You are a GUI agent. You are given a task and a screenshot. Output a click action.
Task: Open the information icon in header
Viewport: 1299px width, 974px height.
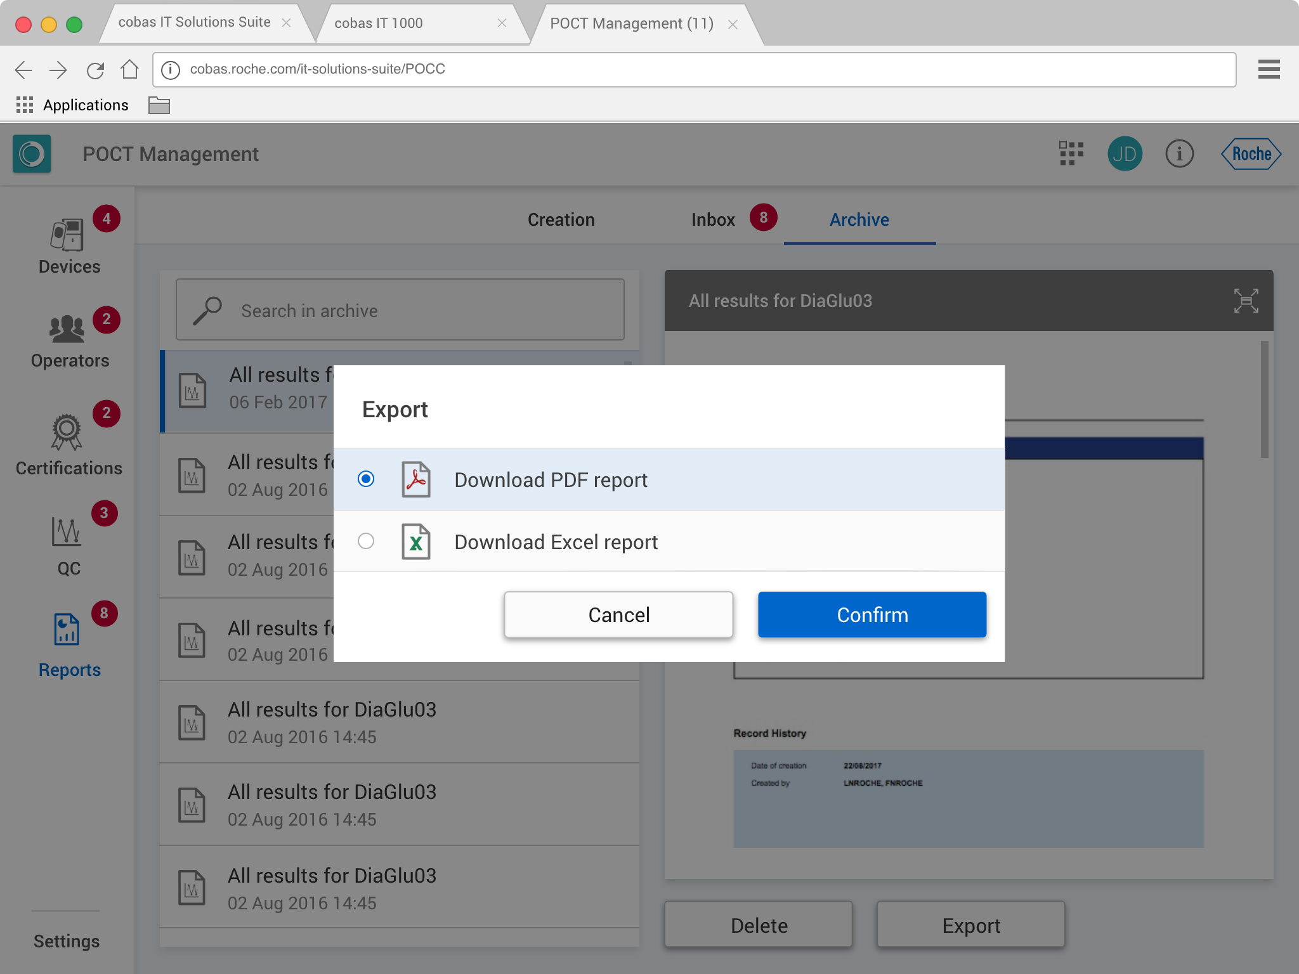pyautogui.click(x=1179, y=153)
